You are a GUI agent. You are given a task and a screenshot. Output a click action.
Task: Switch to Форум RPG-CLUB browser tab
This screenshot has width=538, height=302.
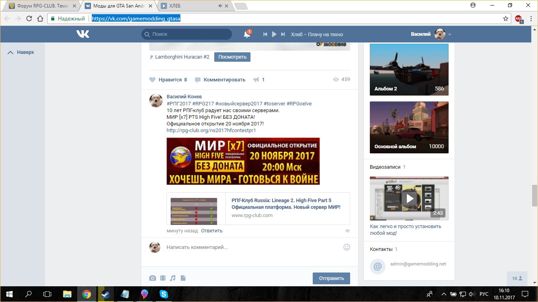[x=43, y=6]
